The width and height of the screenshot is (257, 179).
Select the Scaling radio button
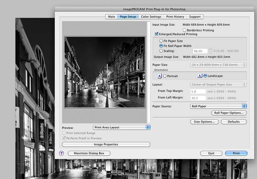coord(161,51)
